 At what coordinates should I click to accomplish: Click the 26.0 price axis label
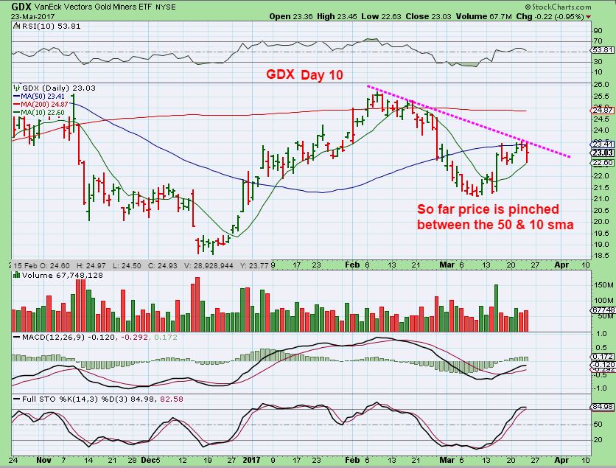(x=601, y=85)
